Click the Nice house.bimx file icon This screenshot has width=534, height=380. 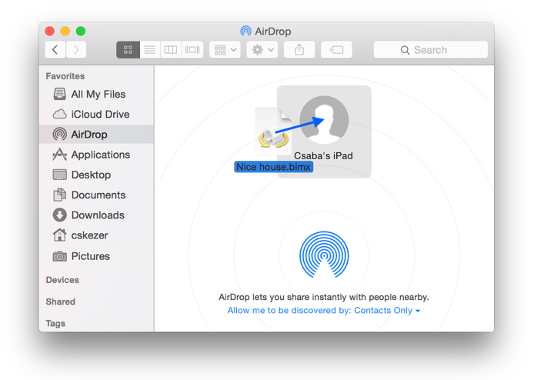click(273, 132)
